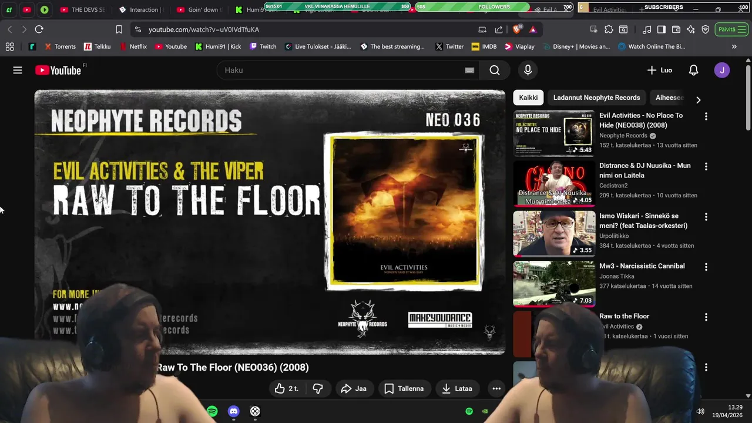Viewport: 752px width, 423px height.
Task: Switch to the THE DEVS browser tab
Action: point(82,9)
